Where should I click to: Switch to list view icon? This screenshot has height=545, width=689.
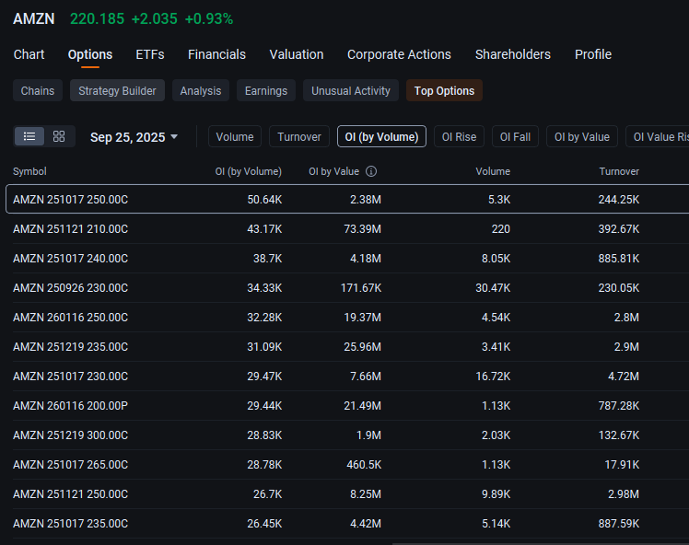29,136
